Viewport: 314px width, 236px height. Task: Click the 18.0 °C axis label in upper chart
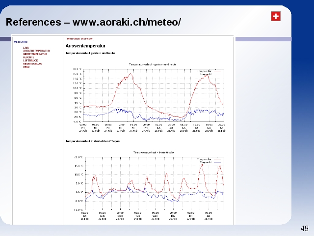pyautogui.click(x=78, y=69)
